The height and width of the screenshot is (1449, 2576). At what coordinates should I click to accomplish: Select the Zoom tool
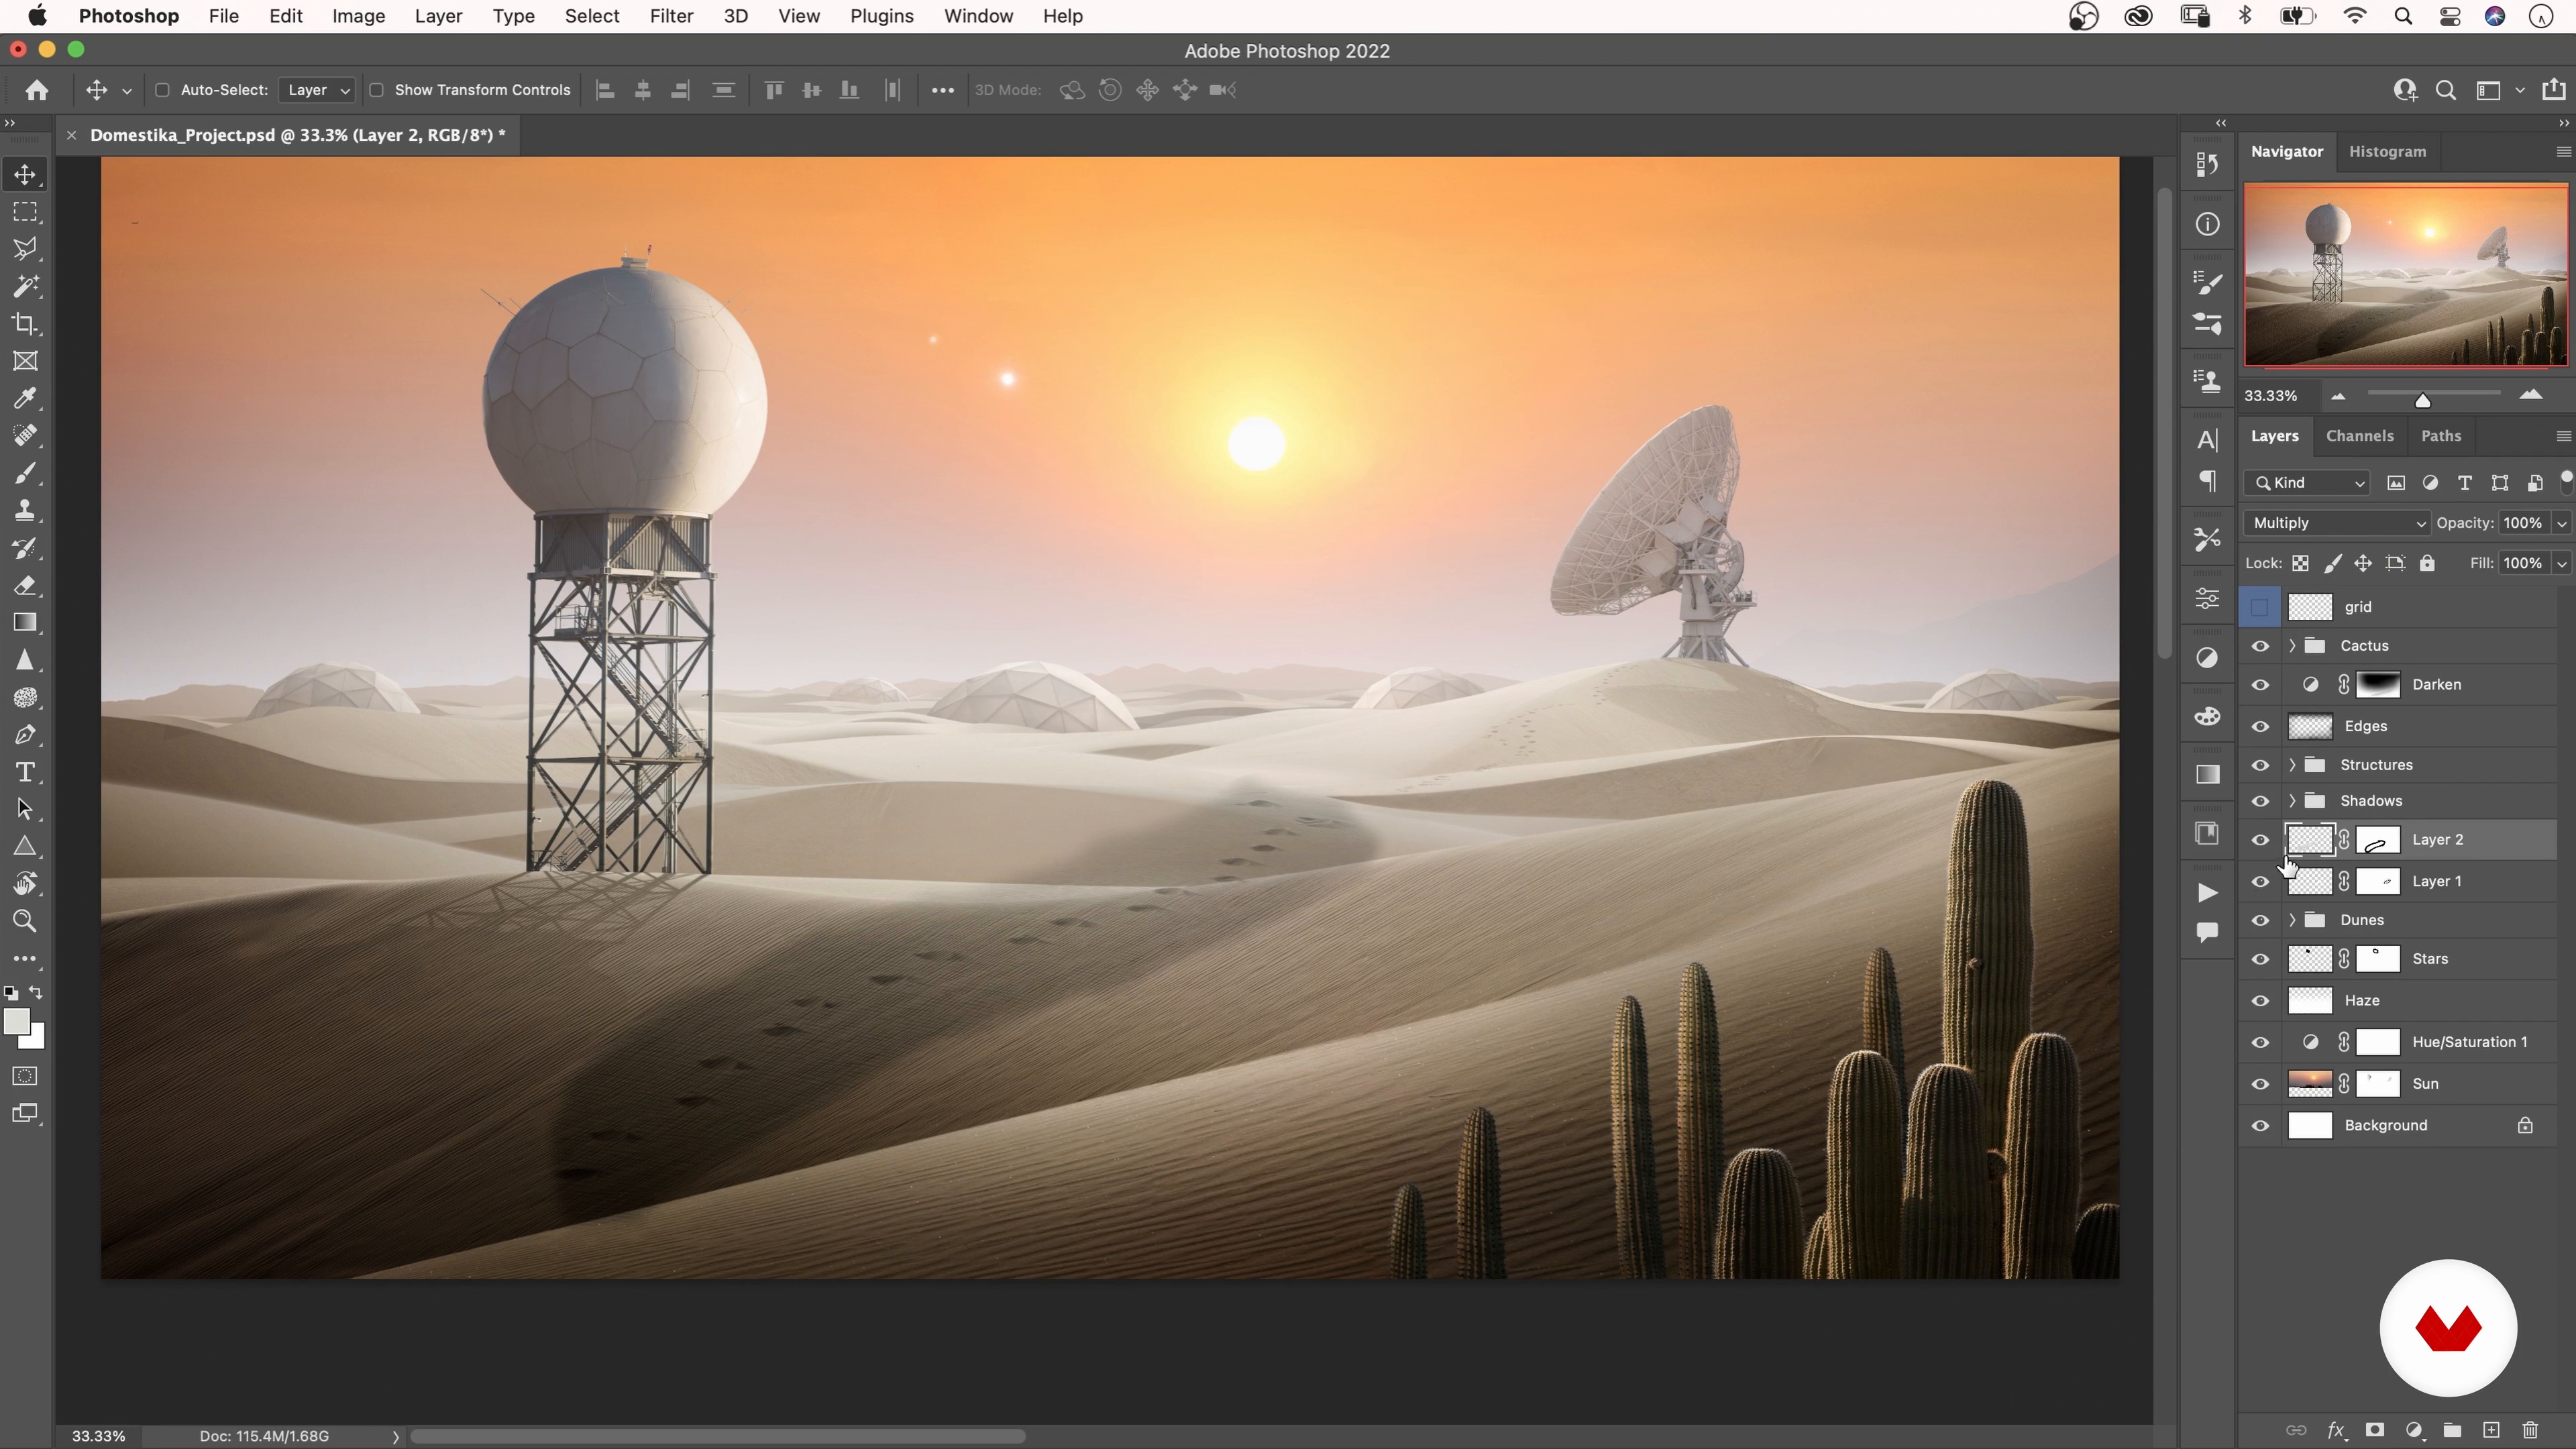pyautogui.click(x=25, y=921)
